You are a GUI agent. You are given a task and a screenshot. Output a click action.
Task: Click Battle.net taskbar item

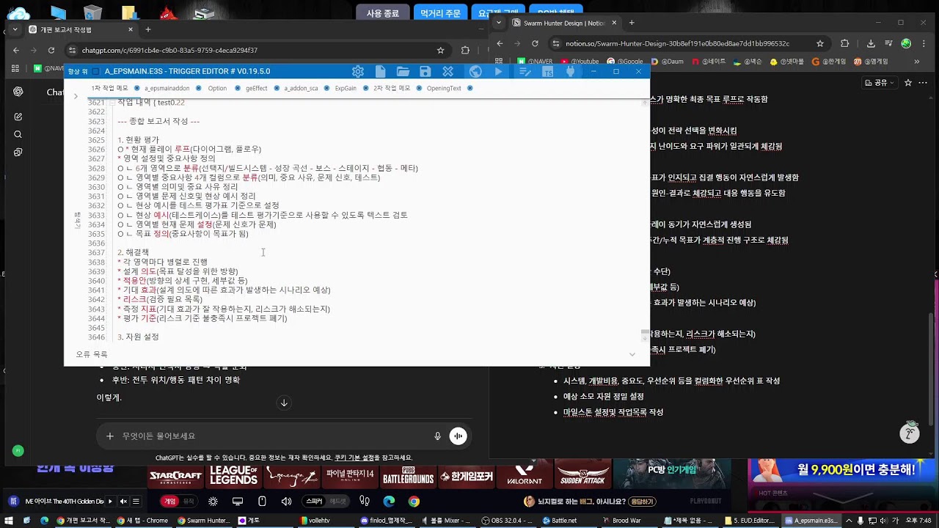(x=560, y=521)
